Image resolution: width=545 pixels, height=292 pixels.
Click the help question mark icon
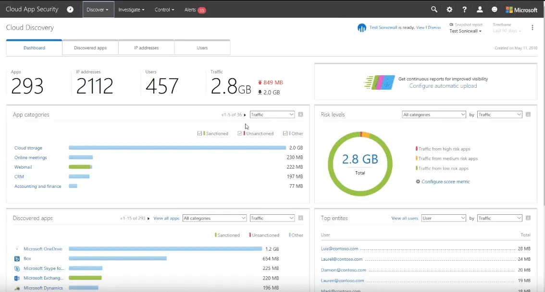464,10
